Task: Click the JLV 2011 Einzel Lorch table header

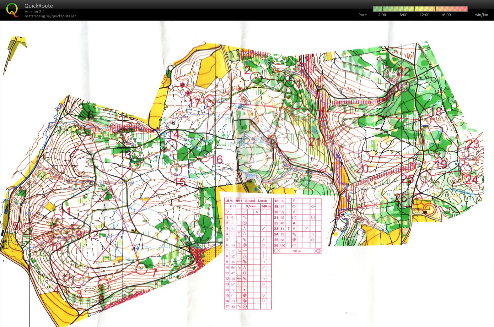Action: tap(248, 201)
